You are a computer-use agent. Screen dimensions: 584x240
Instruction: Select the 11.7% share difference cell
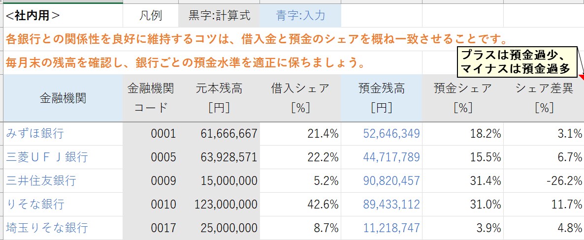544,204
